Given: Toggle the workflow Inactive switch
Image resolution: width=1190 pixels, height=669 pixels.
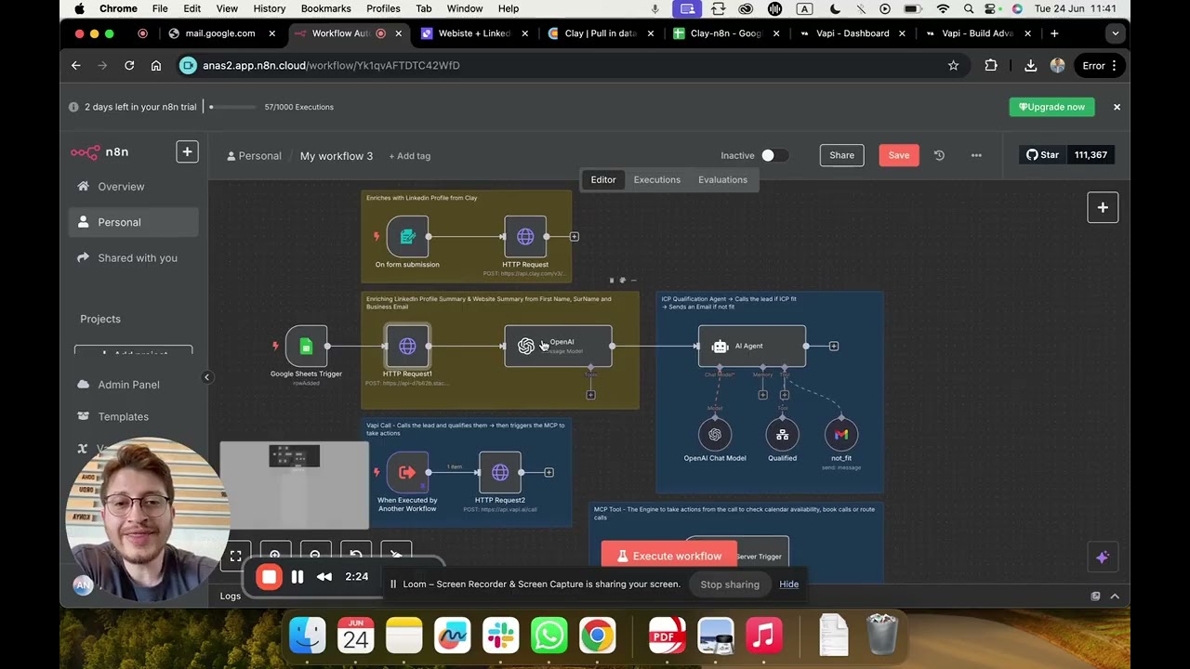Looking at the screenshot, I should click(x=773, y=155).
